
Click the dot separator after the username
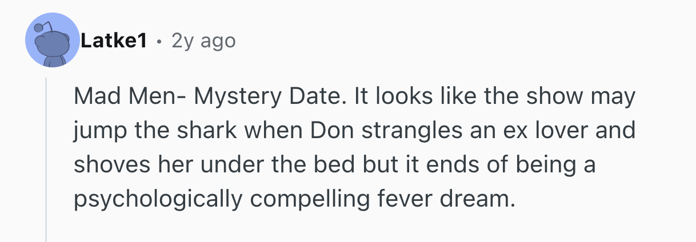(x=159, y=42)
